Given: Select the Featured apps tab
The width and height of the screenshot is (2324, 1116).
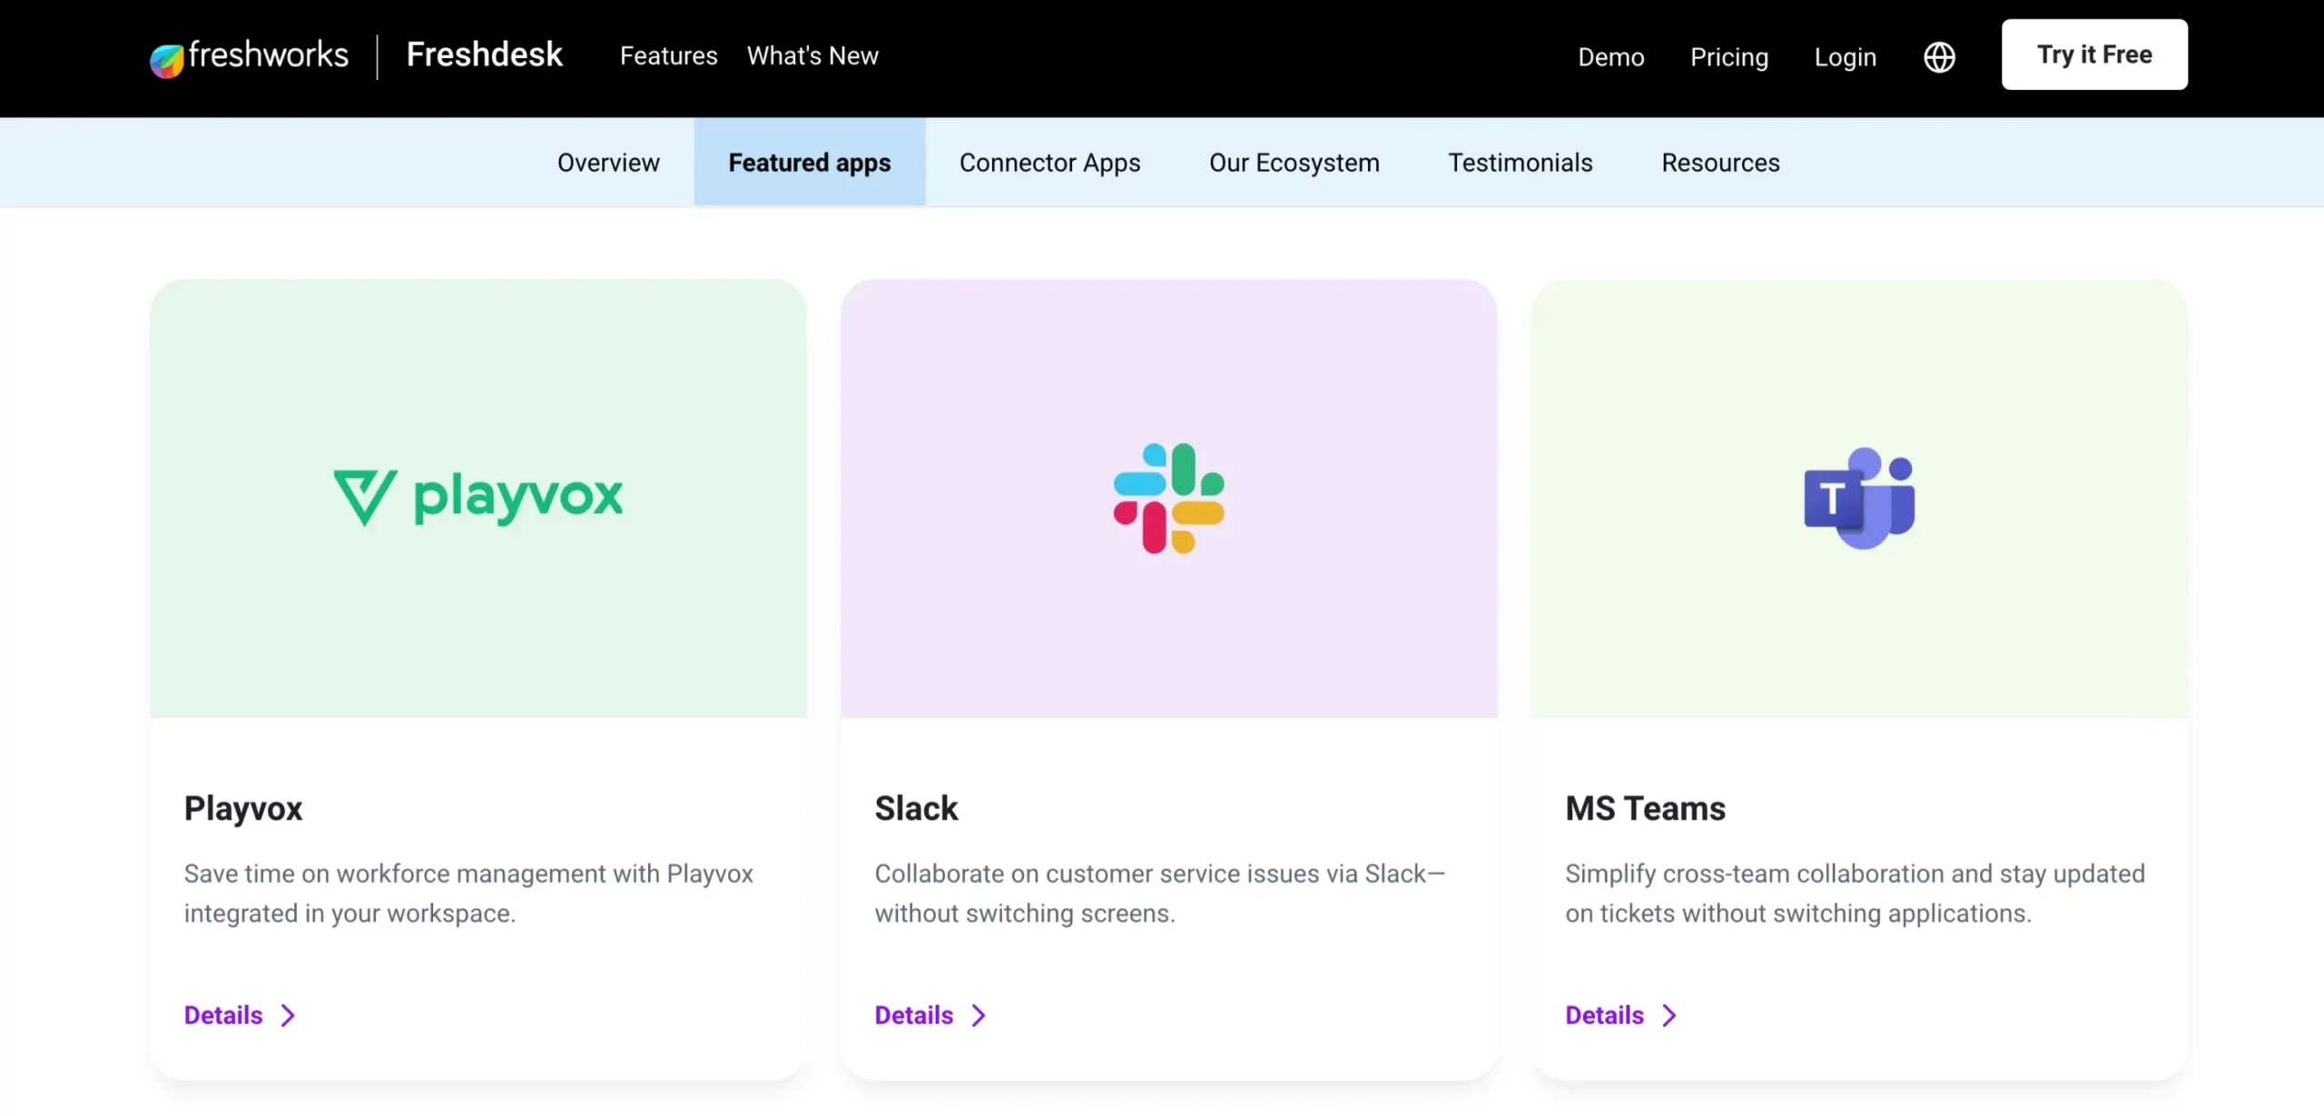Looking at the screenshot, I should pyautogui.click(x=809, y=162).
